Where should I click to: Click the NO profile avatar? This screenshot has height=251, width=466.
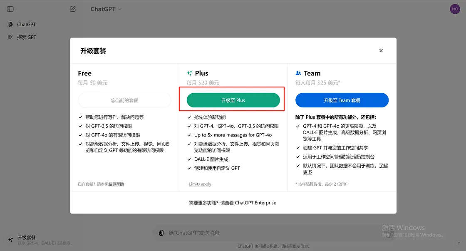pyautogui.click(x=455, y=9)
